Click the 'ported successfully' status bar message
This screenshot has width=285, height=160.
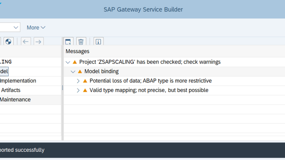22,150
